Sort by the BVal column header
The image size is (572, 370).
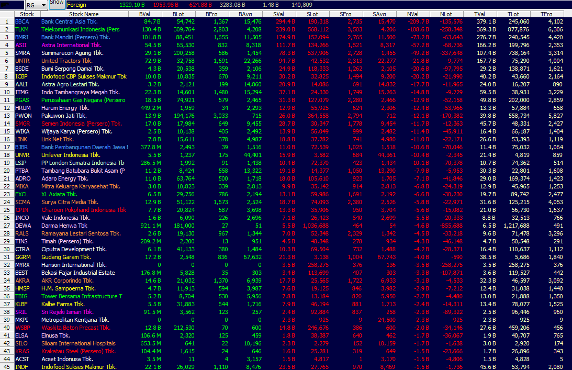pos(145,14)
